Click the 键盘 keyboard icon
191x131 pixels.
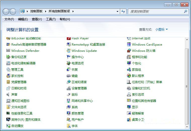(69, 76)
